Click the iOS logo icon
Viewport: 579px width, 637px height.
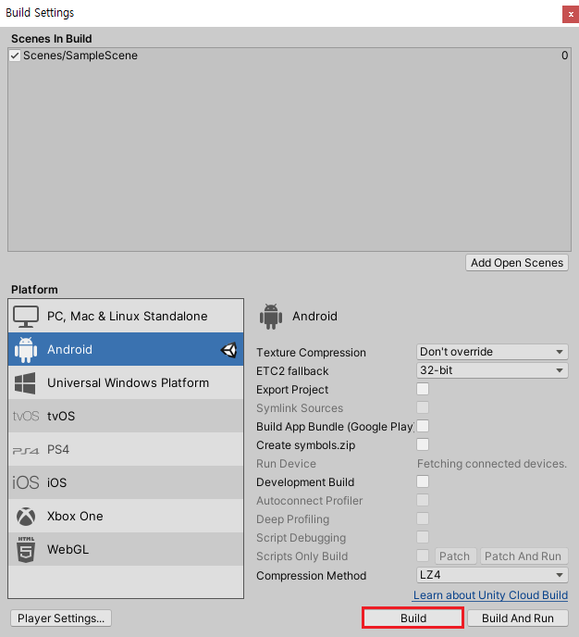[26, 482]
